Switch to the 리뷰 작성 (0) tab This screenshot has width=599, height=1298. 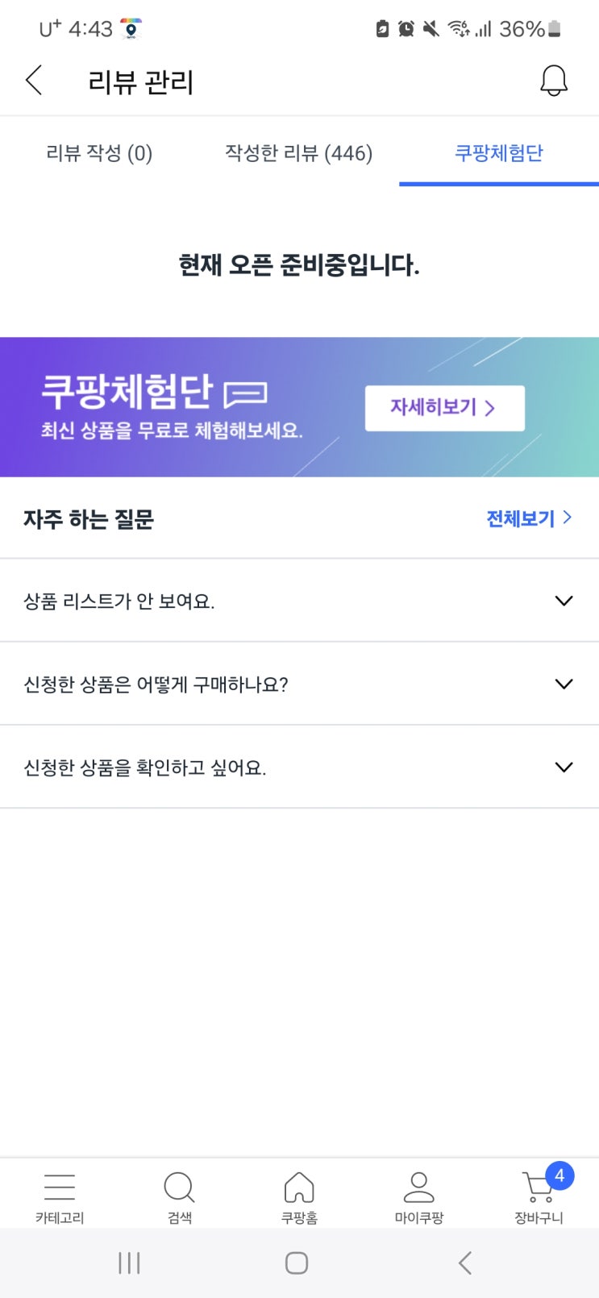(99, 153)
